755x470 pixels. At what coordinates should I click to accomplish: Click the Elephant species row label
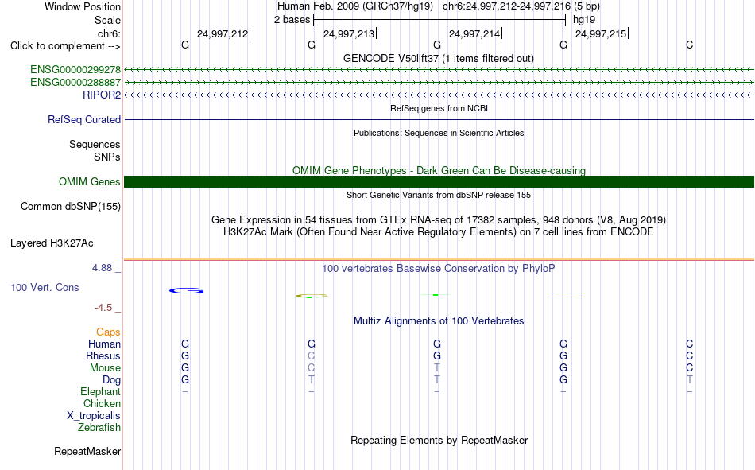tap(101, 392)
